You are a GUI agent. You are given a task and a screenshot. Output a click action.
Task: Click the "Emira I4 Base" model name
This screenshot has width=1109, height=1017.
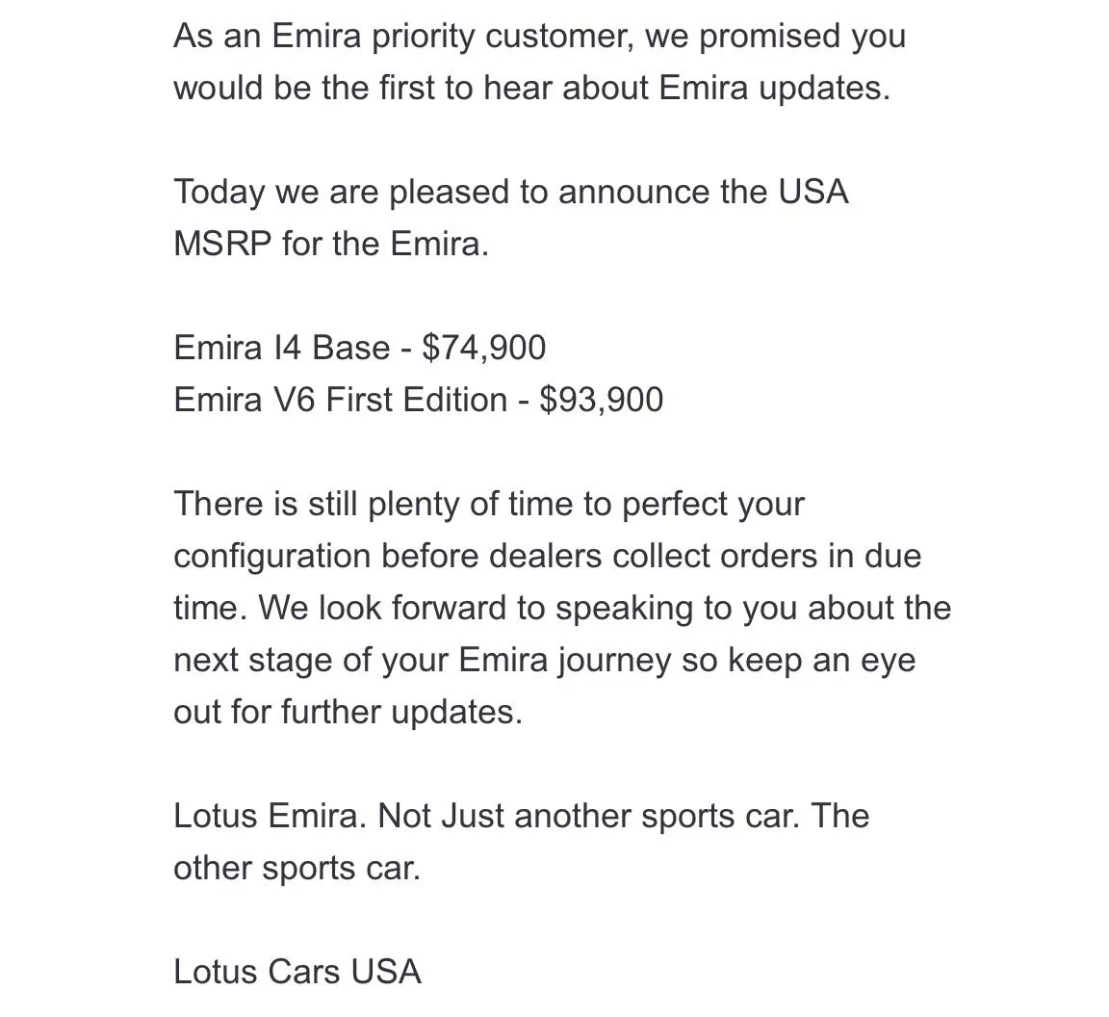(x=282, y=348)
